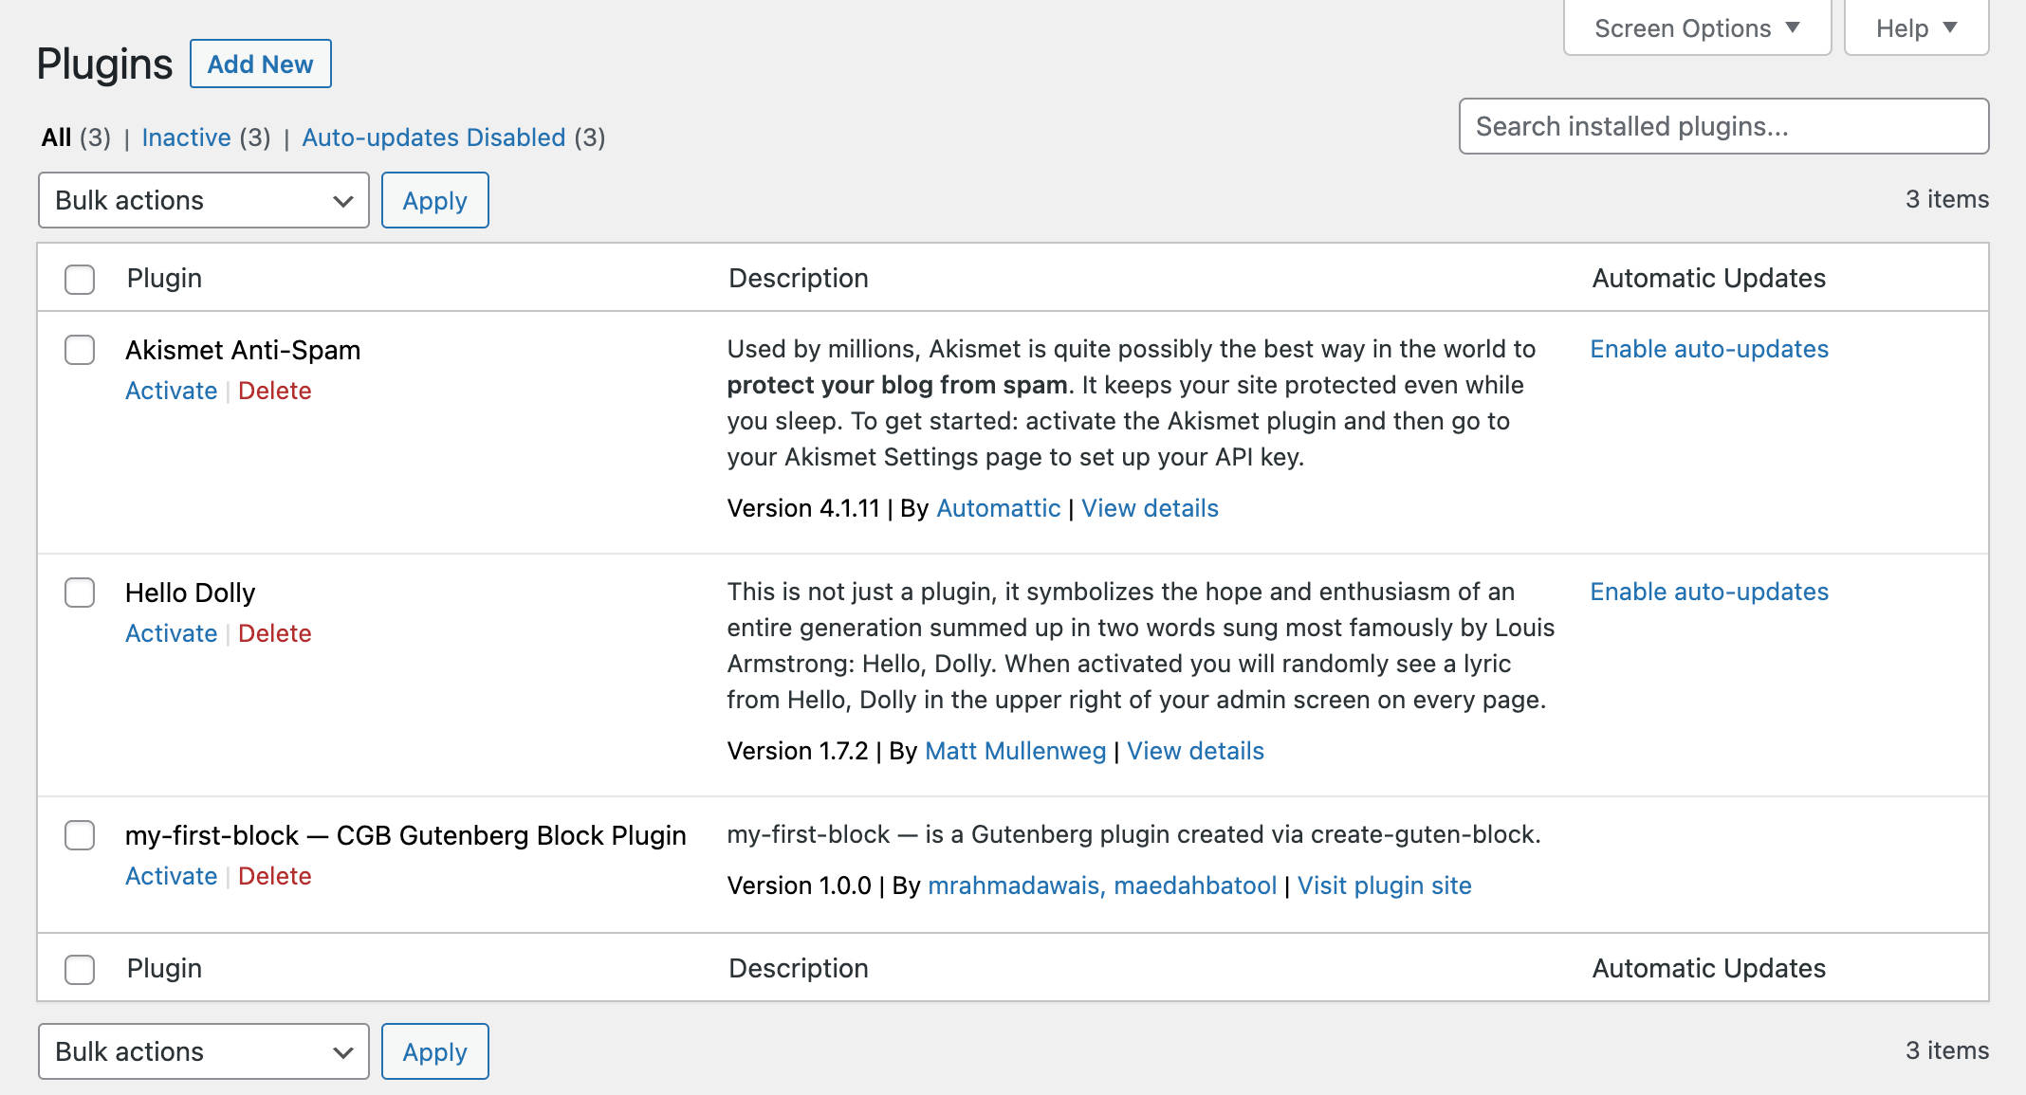This screenshot has height=1095, width=2026.
Task: Click Matt Mullenweg author link
Action: point(1016,751)
